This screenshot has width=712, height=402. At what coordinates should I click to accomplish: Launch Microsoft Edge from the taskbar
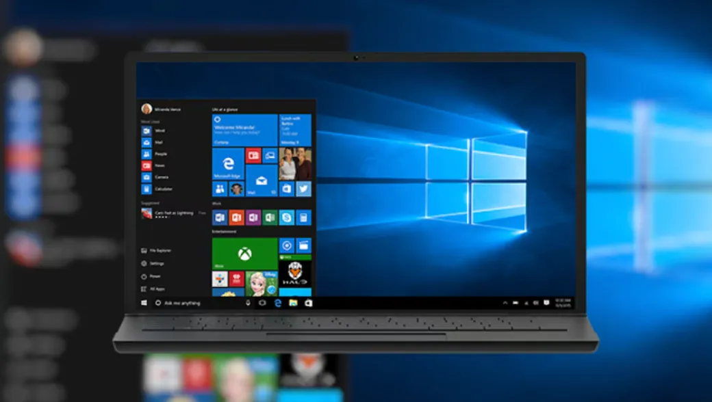pos(278,301)
